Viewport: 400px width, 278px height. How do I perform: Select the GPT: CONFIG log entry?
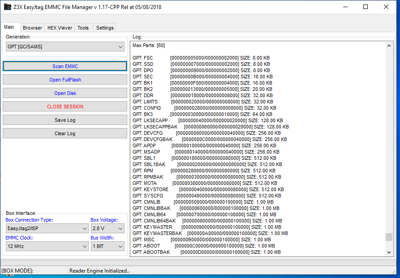tap(204, 108)
